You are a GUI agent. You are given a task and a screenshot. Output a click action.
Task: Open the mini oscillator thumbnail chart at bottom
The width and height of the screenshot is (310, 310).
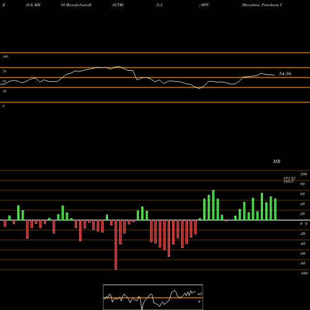coord(153,297)
